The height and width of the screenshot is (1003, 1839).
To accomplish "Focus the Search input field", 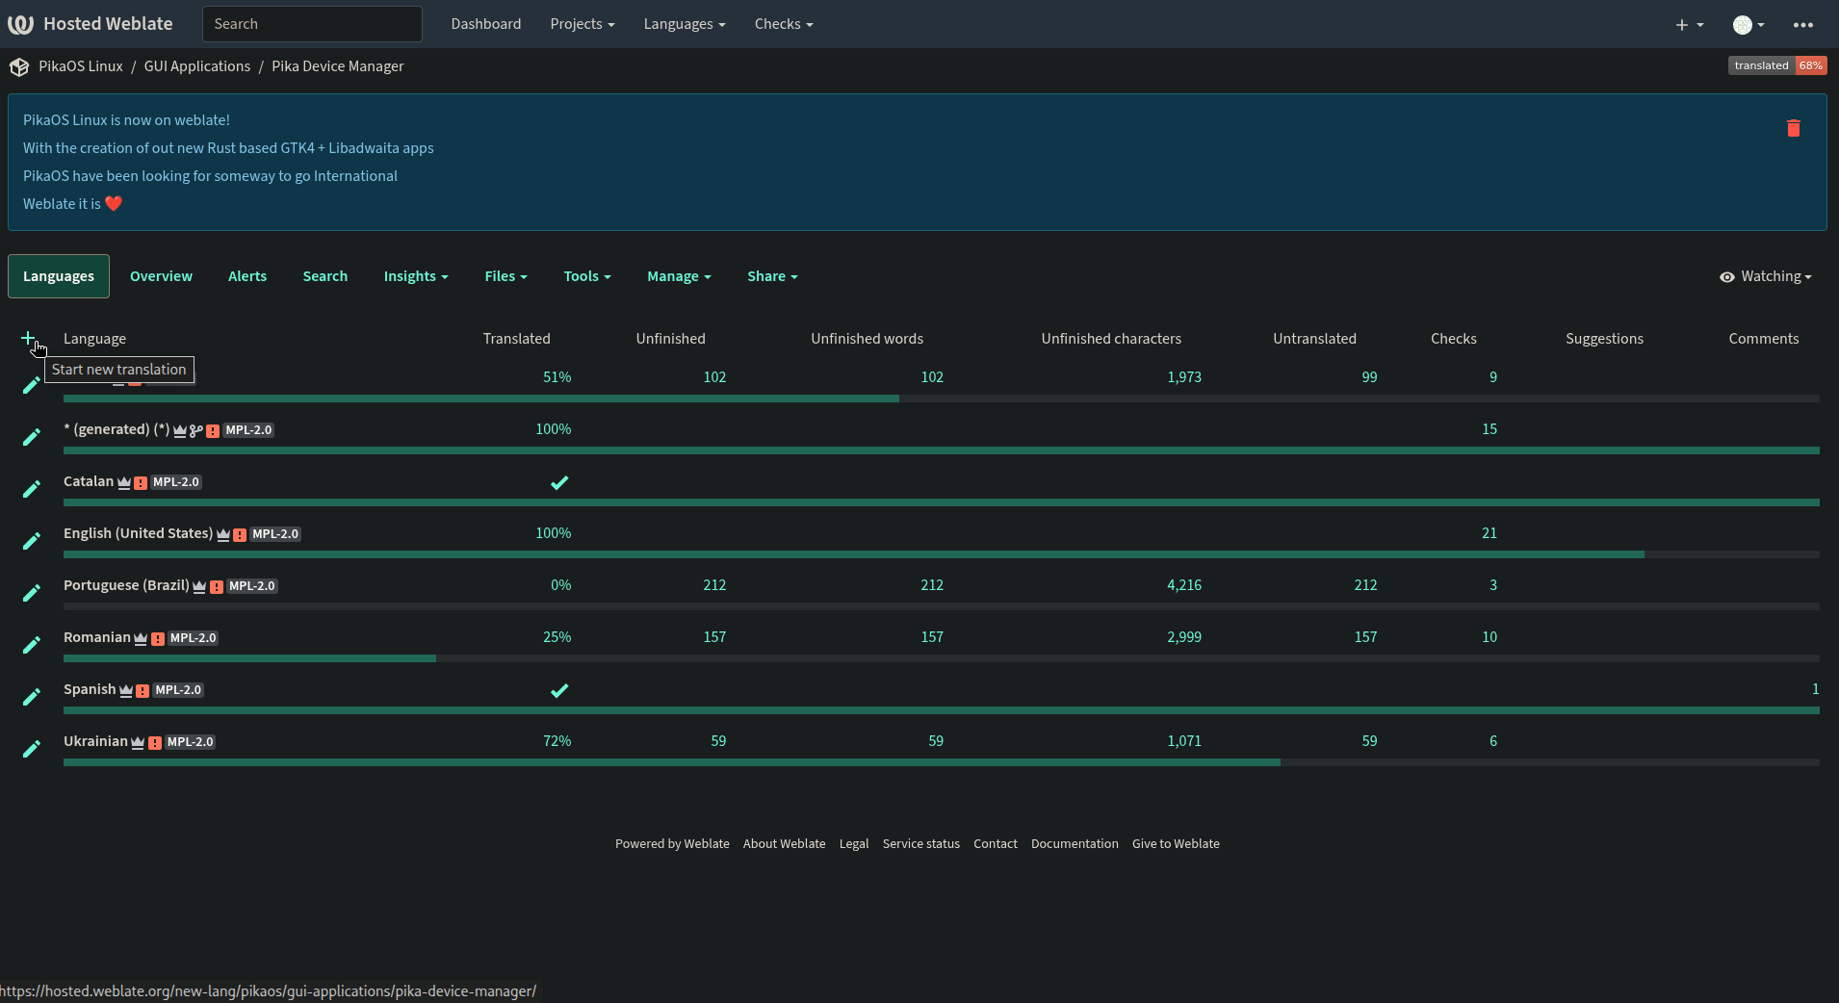I will (312, 24).
